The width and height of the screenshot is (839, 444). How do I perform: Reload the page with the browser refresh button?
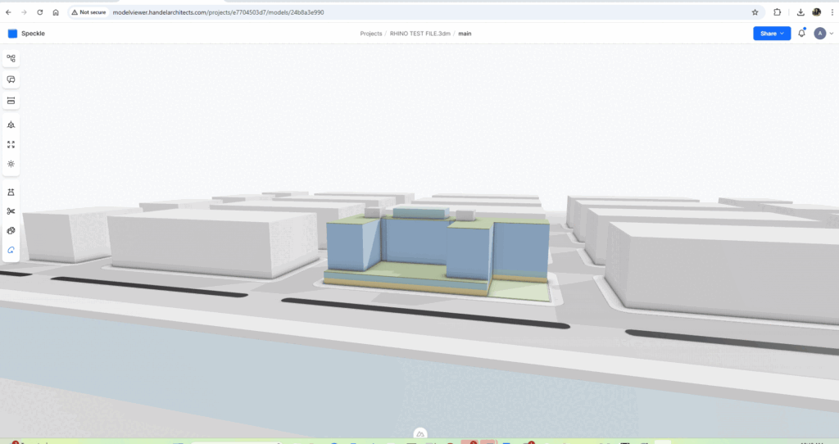tap(39, 12)
